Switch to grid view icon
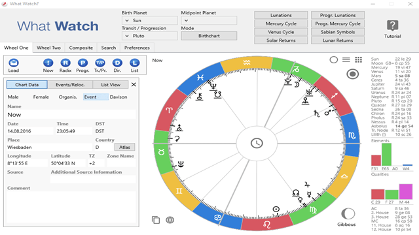 click(x=358, y=59)
